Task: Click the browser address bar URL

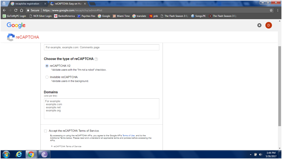Action: (x=73, y=10)
